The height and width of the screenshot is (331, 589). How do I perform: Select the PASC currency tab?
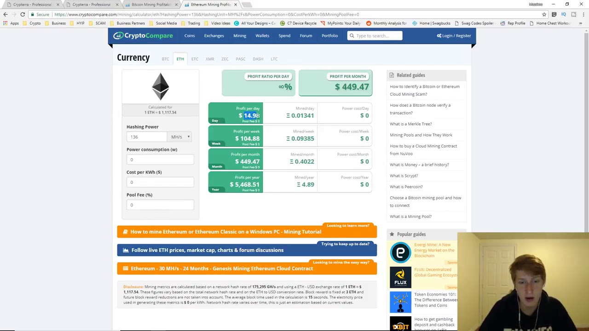coord(240,59)
